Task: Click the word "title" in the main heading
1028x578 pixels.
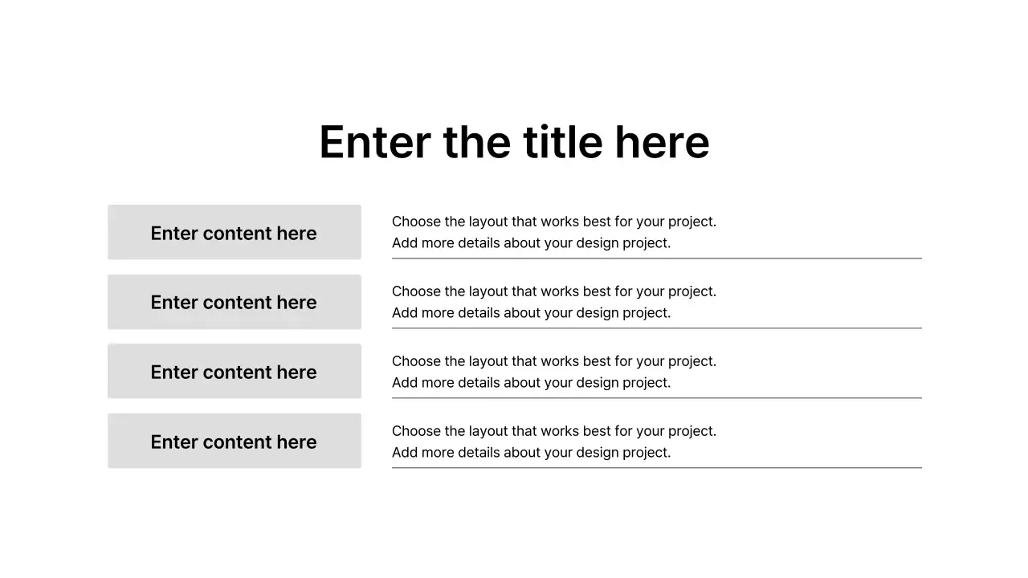Action: tap(562, 142)
